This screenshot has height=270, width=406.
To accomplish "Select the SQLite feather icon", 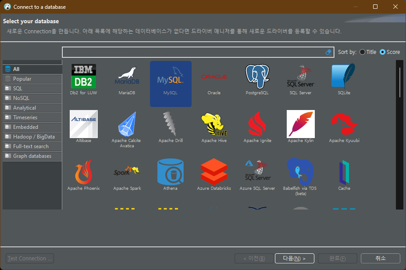I will point(344,76).
